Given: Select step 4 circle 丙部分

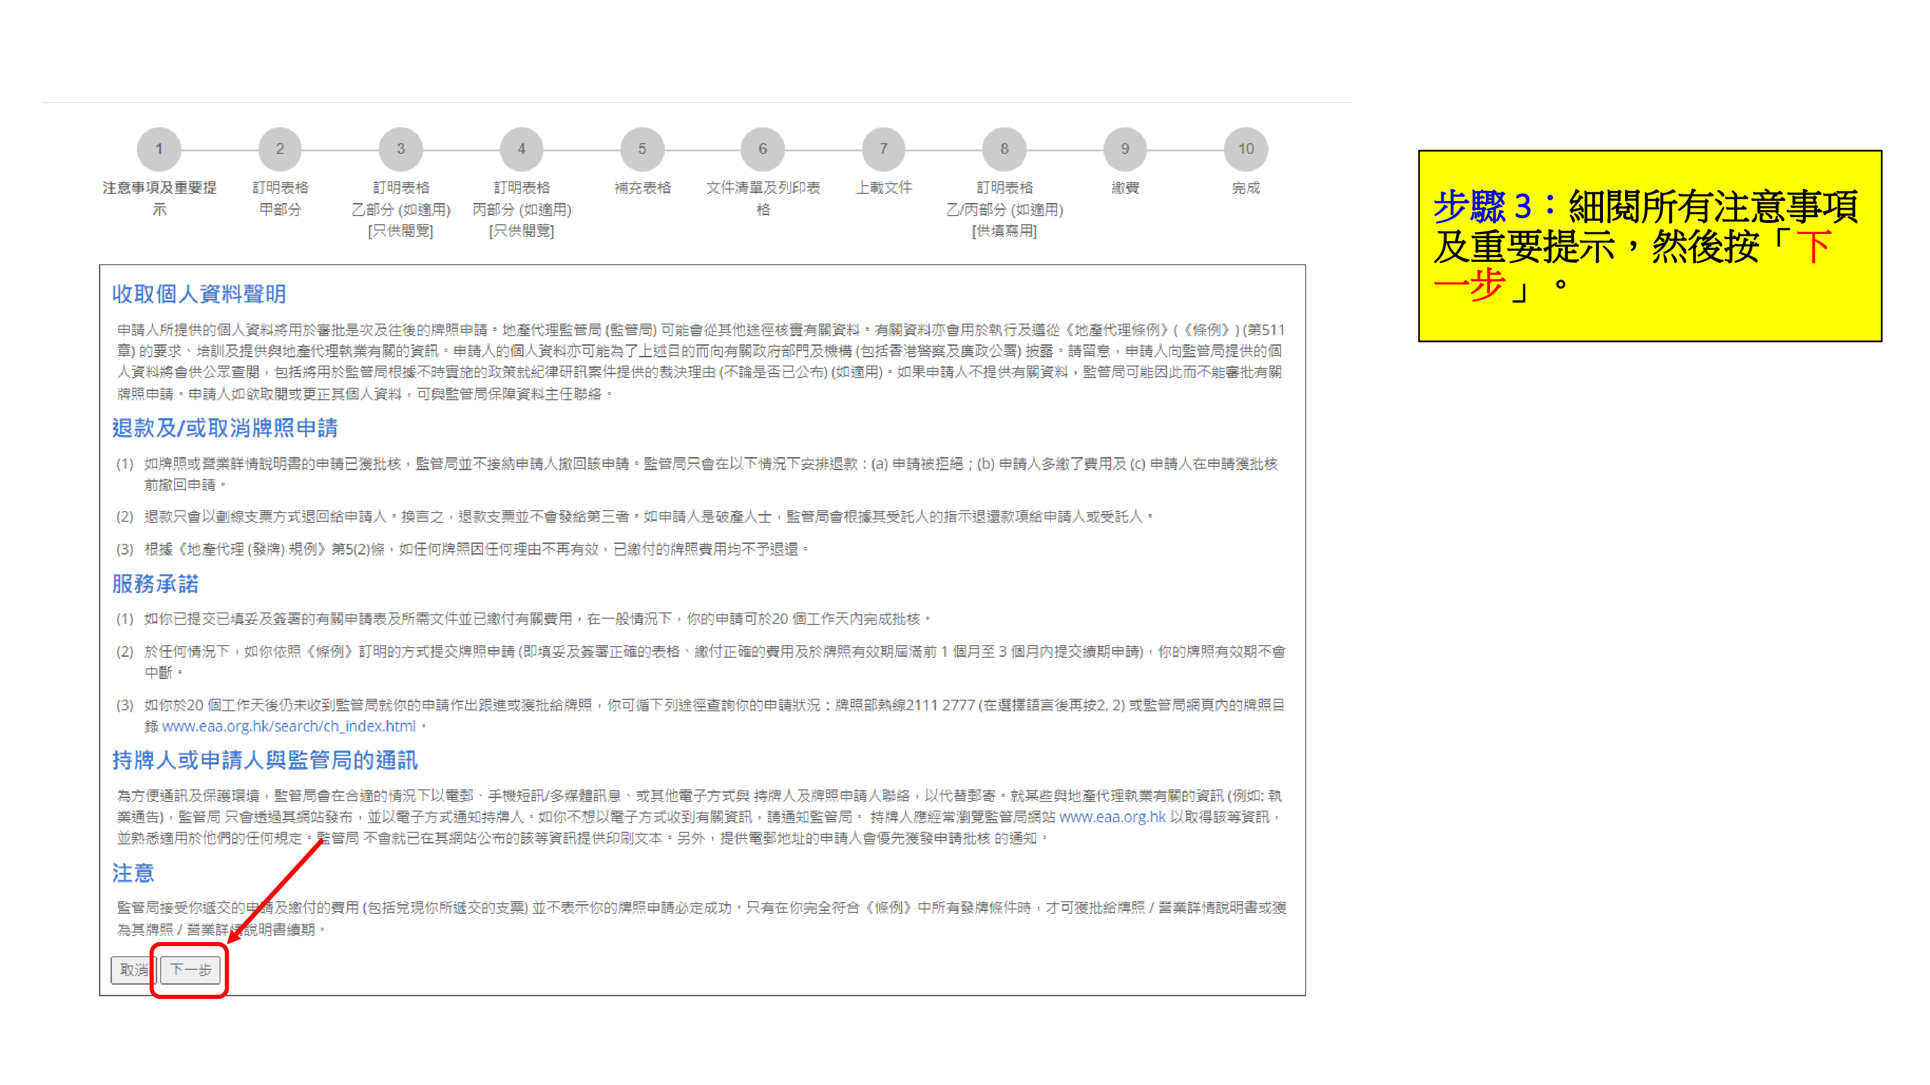Looking at the screenshot, I should pos(522,149).
